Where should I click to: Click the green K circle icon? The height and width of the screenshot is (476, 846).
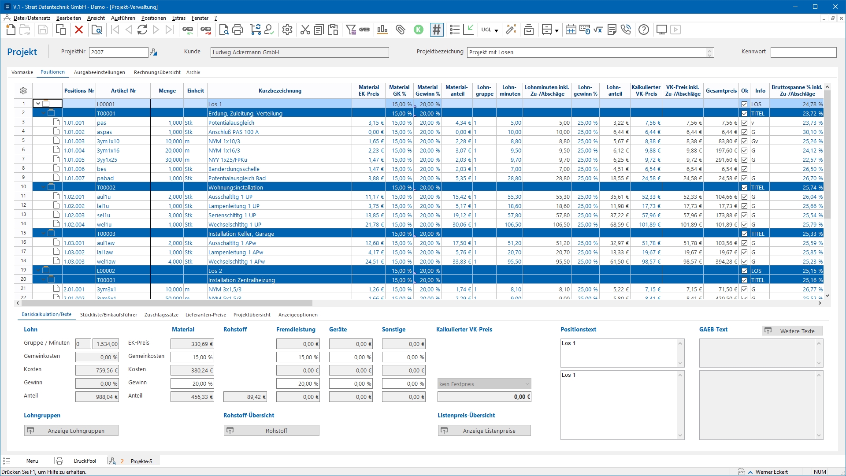click(419, 30)
